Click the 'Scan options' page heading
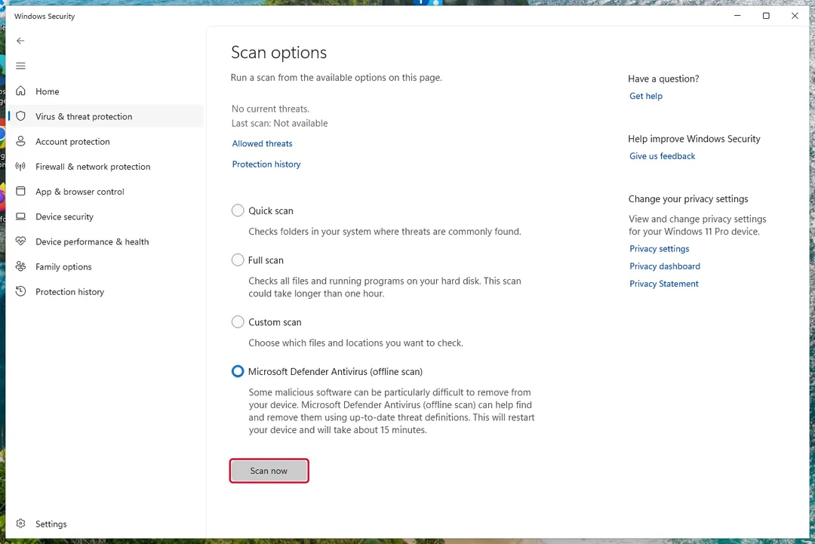815x544 pixels. 278,53
